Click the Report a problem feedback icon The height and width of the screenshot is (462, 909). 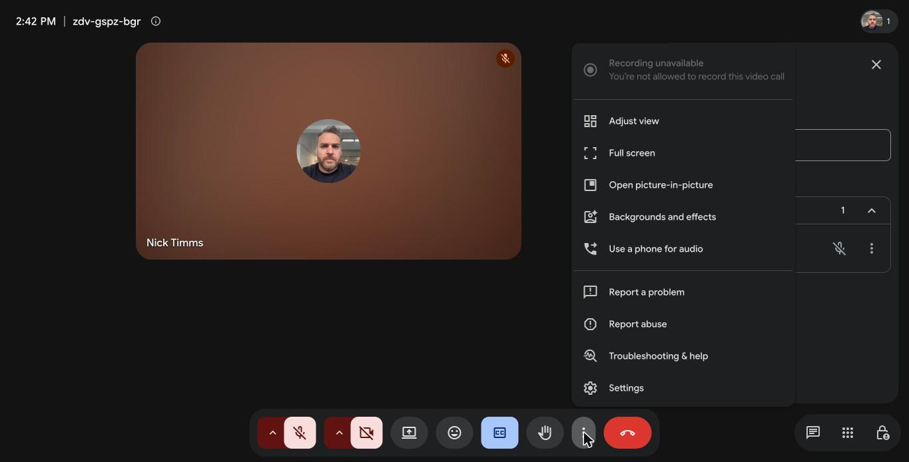click(590, 292)
